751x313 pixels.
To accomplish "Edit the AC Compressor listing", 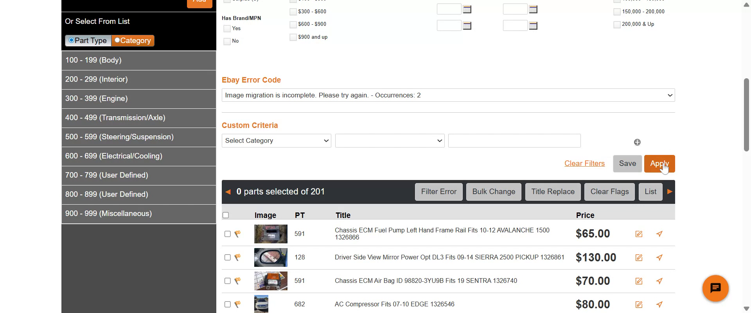I will tap(639, 304).
